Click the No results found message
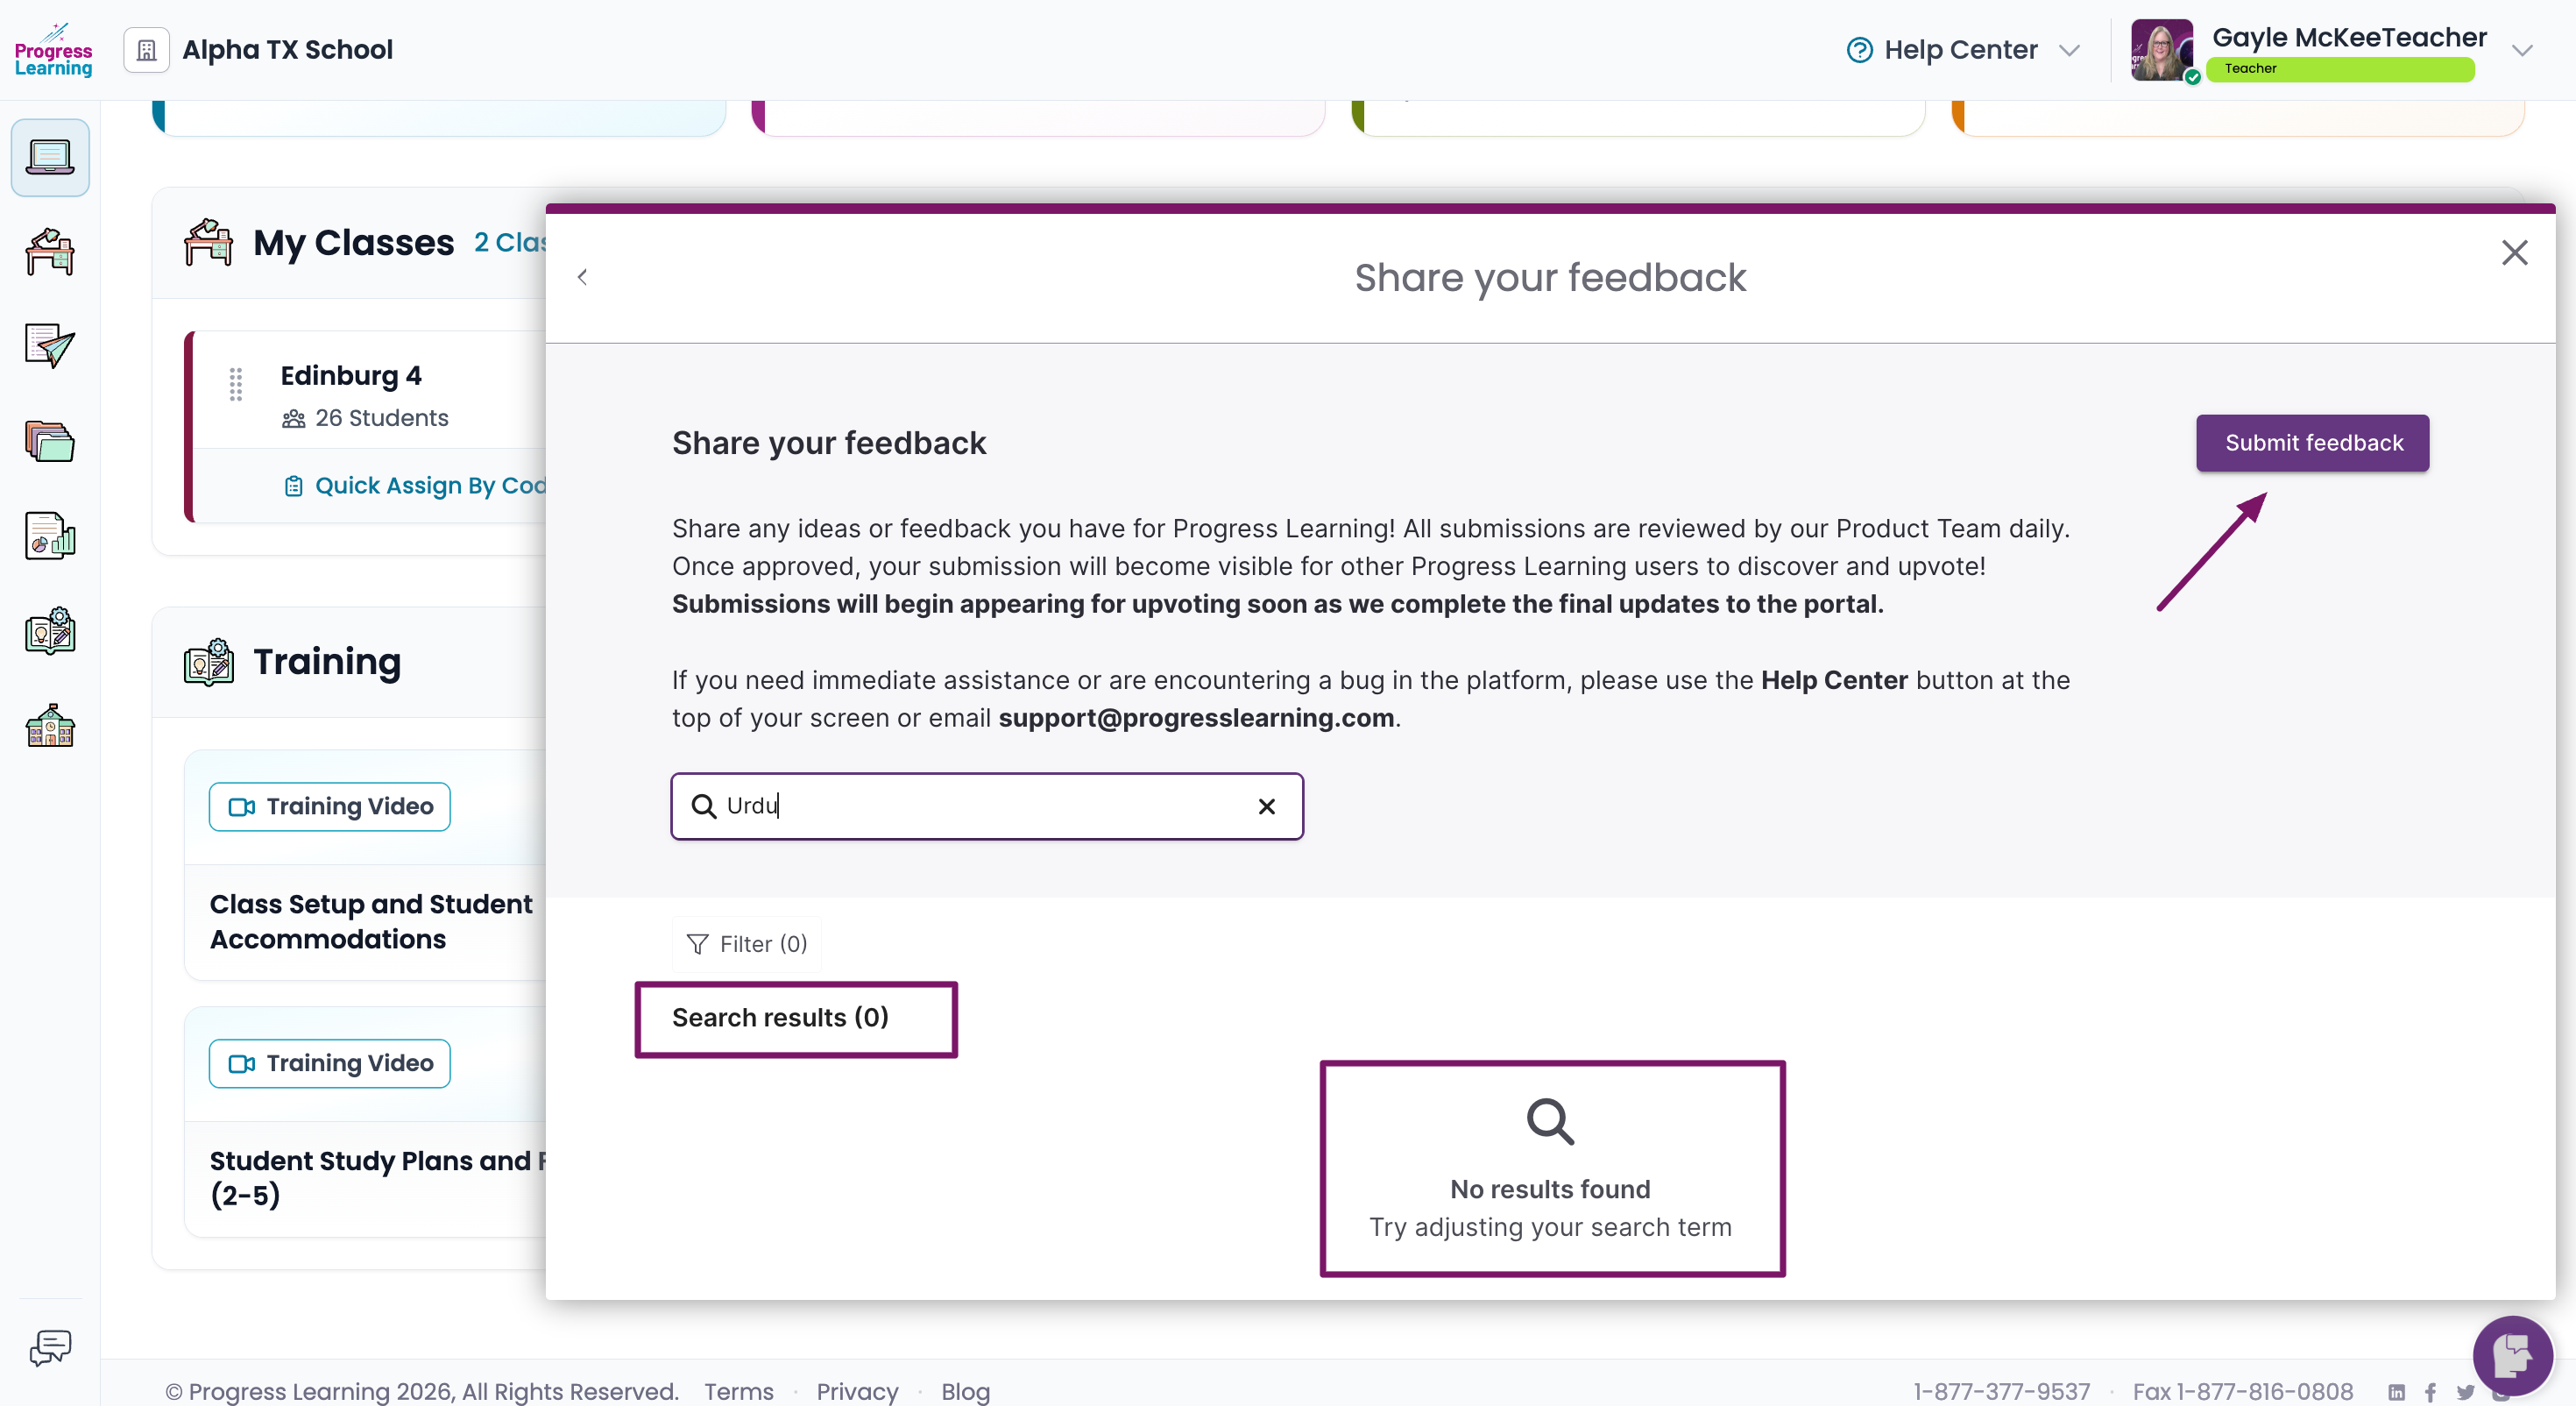This screenshot has height=1406, width=2576. pos(1550,1189)
